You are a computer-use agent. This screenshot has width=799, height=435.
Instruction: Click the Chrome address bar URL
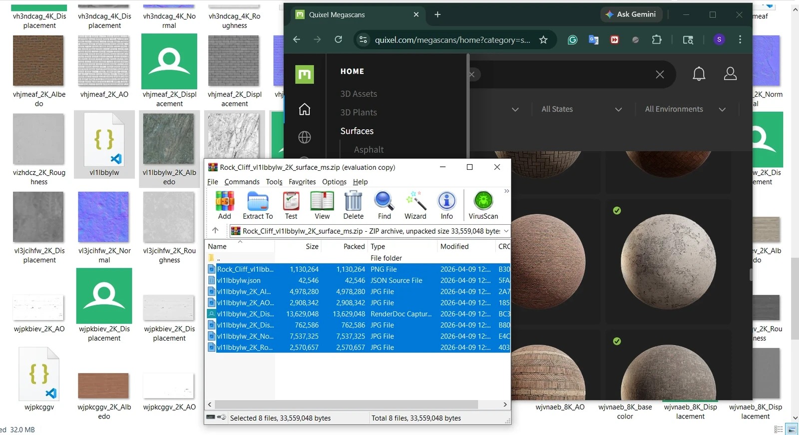tap(452, 40)
